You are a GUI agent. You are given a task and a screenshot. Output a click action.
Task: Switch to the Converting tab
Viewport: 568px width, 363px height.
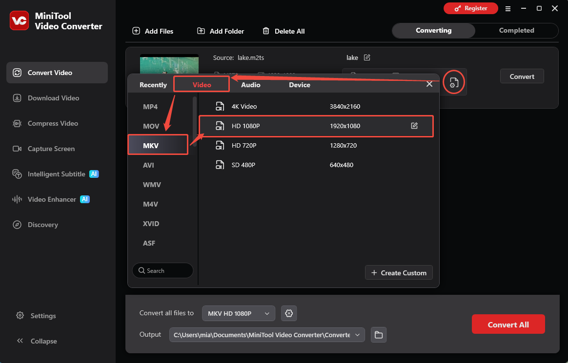pyautogui.click(x=434, y=30)
